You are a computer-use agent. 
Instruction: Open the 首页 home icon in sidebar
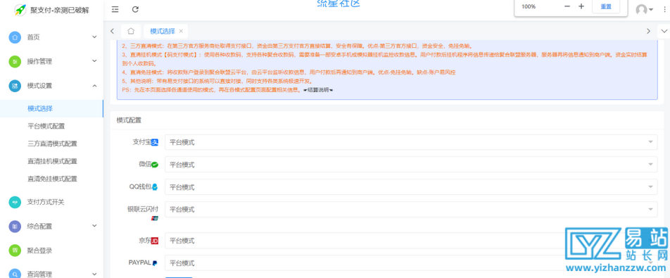tap(15, 37)
